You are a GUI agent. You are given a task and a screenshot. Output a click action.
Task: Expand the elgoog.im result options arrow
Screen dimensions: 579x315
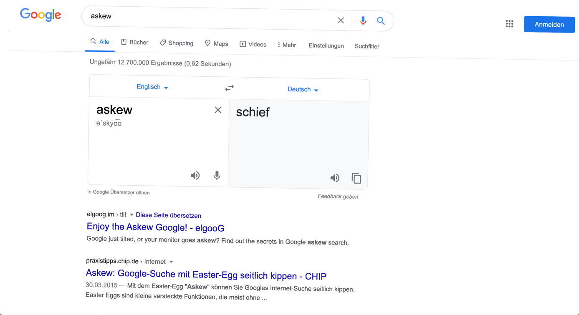click(x=131, y=215)
